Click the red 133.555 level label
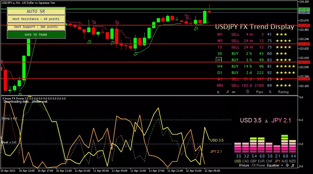 click(x=304, y=25)
